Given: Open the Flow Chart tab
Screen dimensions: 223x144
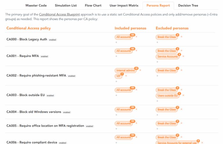Looking at the screenshot, I should pyautogui.click(x=93, y=6).
